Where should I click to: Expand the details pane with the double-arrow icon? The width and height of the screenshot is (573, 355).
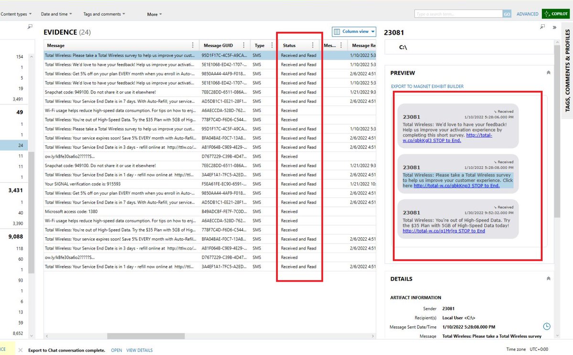tap(554, 27)
